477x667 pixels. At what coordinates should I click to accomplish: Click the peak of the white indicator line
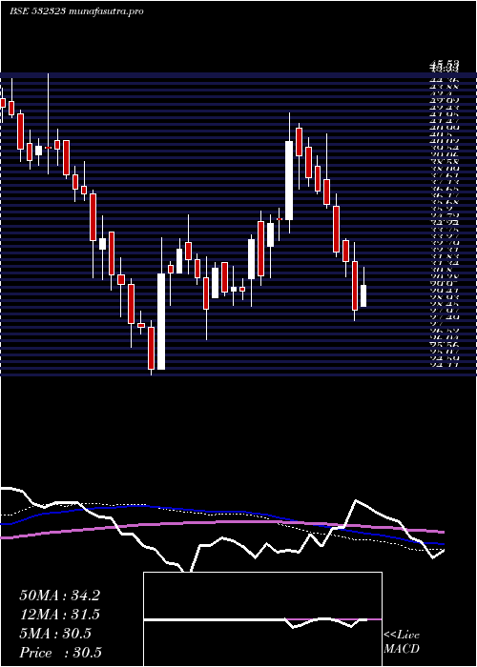(355, 500)
